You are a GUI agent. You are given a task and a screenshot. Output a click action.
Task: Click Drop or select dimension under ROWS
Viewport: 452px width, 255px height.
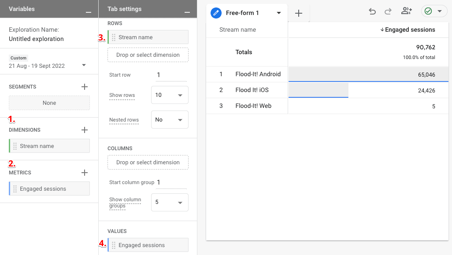pyautogui.click(x=148, y=55)
